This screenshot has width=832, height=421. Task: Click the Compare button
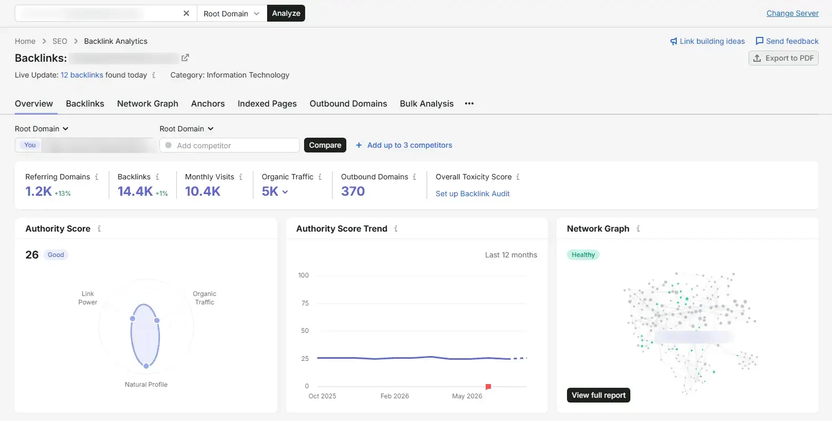(x=325, y=145)
